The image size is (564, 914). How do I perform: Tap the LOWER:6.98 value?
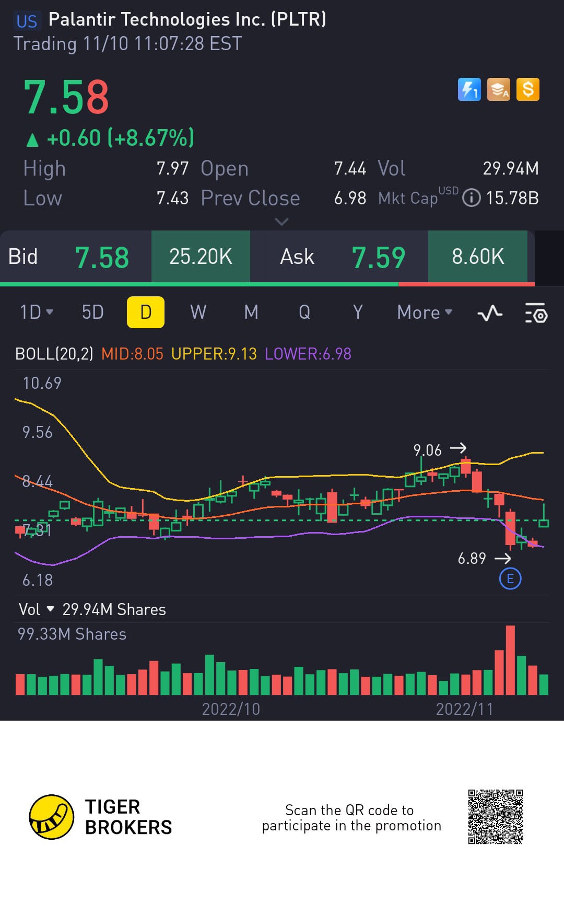point(308,354)
